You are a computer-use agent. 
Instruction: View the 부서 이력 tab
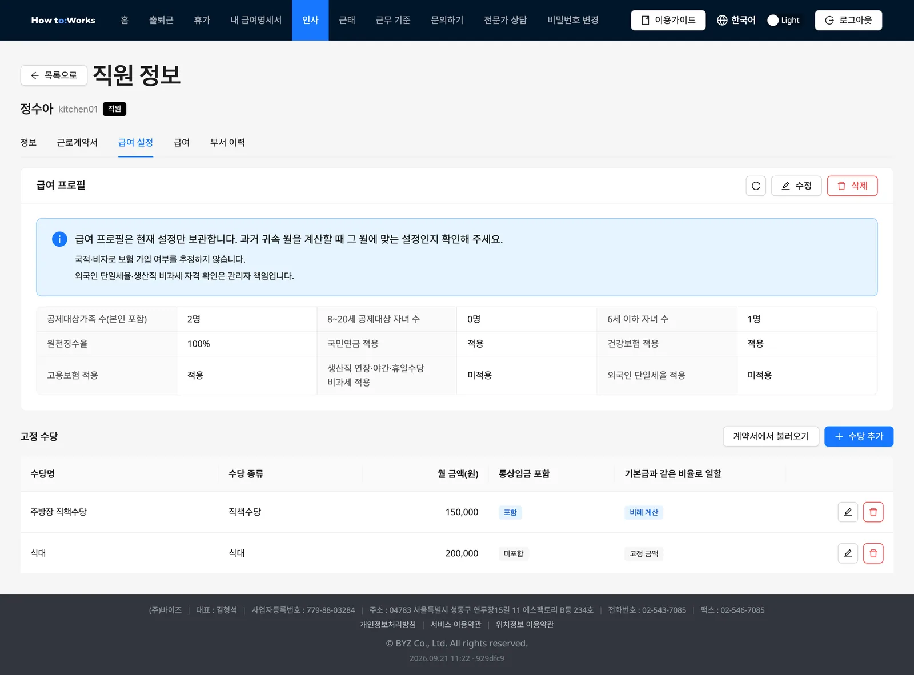tap(227, 142)
